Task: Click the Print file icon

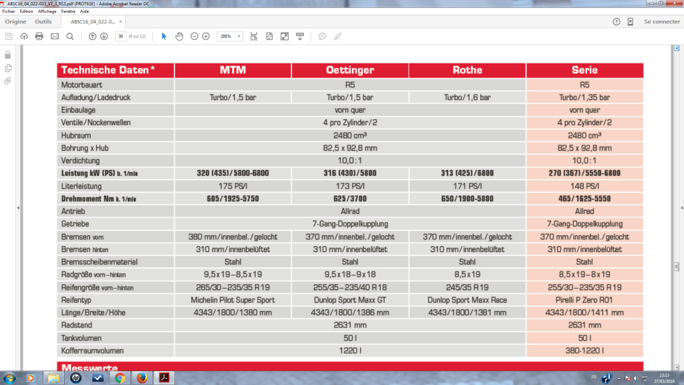Action: tap(39, 36)
